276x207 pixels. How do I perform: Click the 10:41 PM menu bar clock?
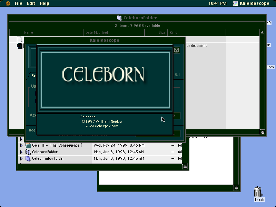coord(217,3)
